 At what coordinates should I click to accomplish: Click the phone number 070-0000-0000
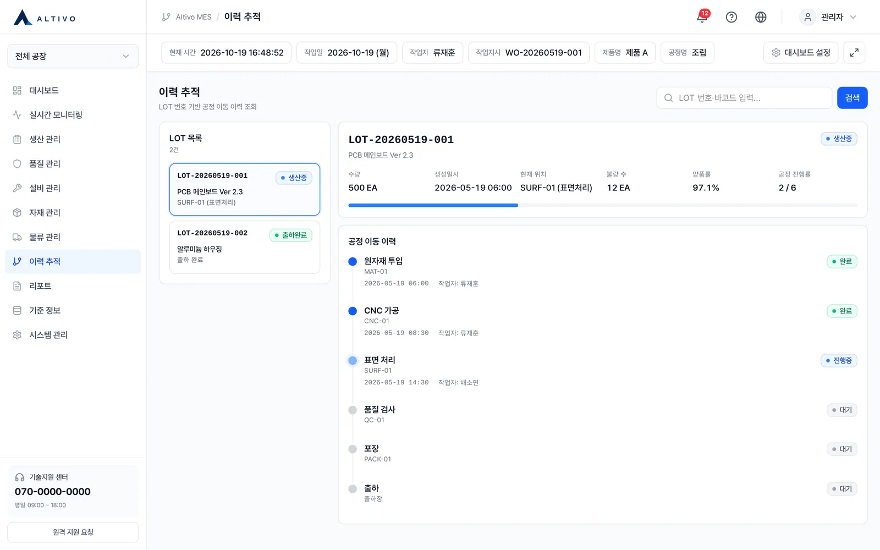tap(53, 492)
